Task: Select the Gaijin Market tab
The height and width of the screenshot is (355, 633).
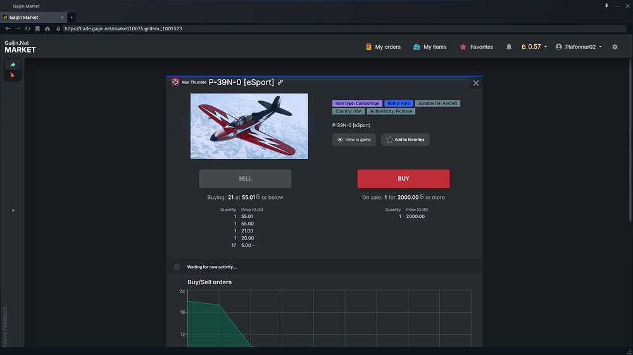Action: [x=33, y=17]
